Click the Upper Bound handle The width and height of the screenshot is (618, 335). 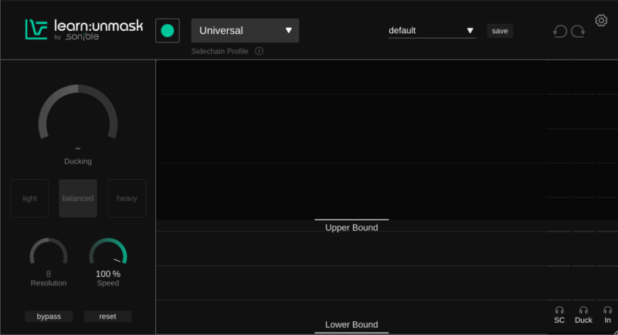pyautogui.click(x=351, y=221)
